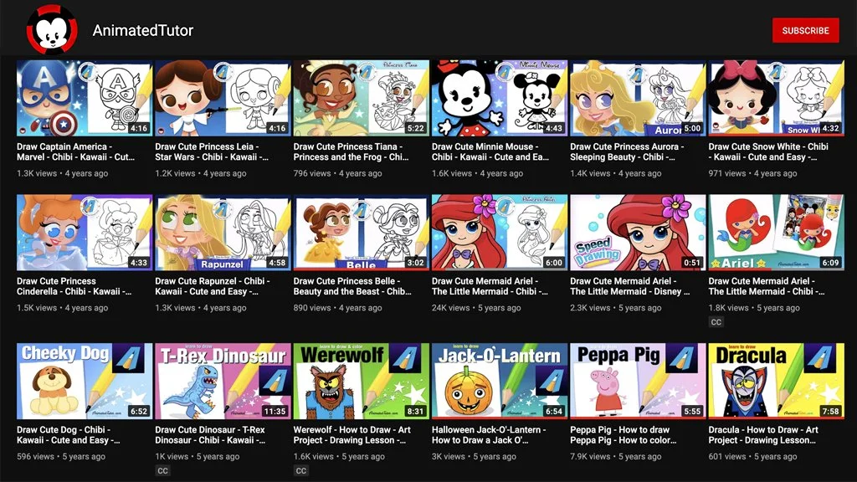Click the 'Draw Cute Minnie Mouse' title
Image resolution: width=857 pixels, height=482 pixels.
[x=490, y=151]
